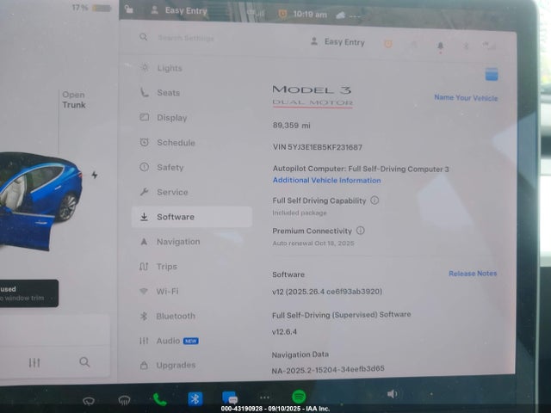Tap Easy Entry profile in top status bar
Screen dimensions: 551x413
(179, 10)
